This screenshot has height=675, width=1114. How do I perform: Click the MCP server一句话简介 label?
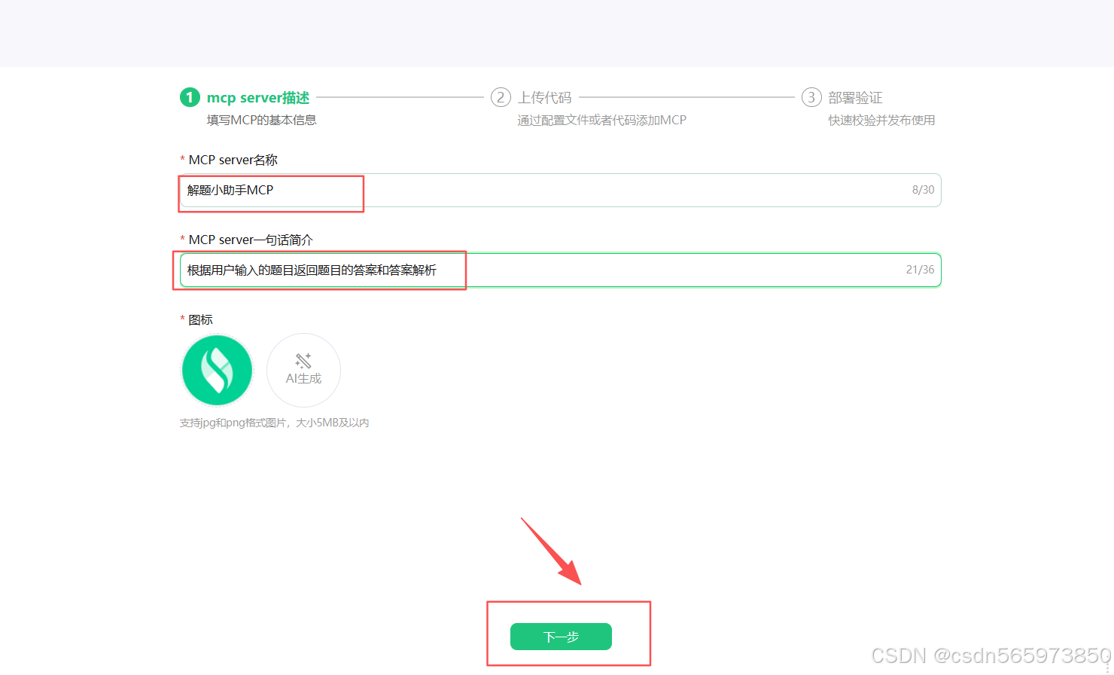click(251, 240)
